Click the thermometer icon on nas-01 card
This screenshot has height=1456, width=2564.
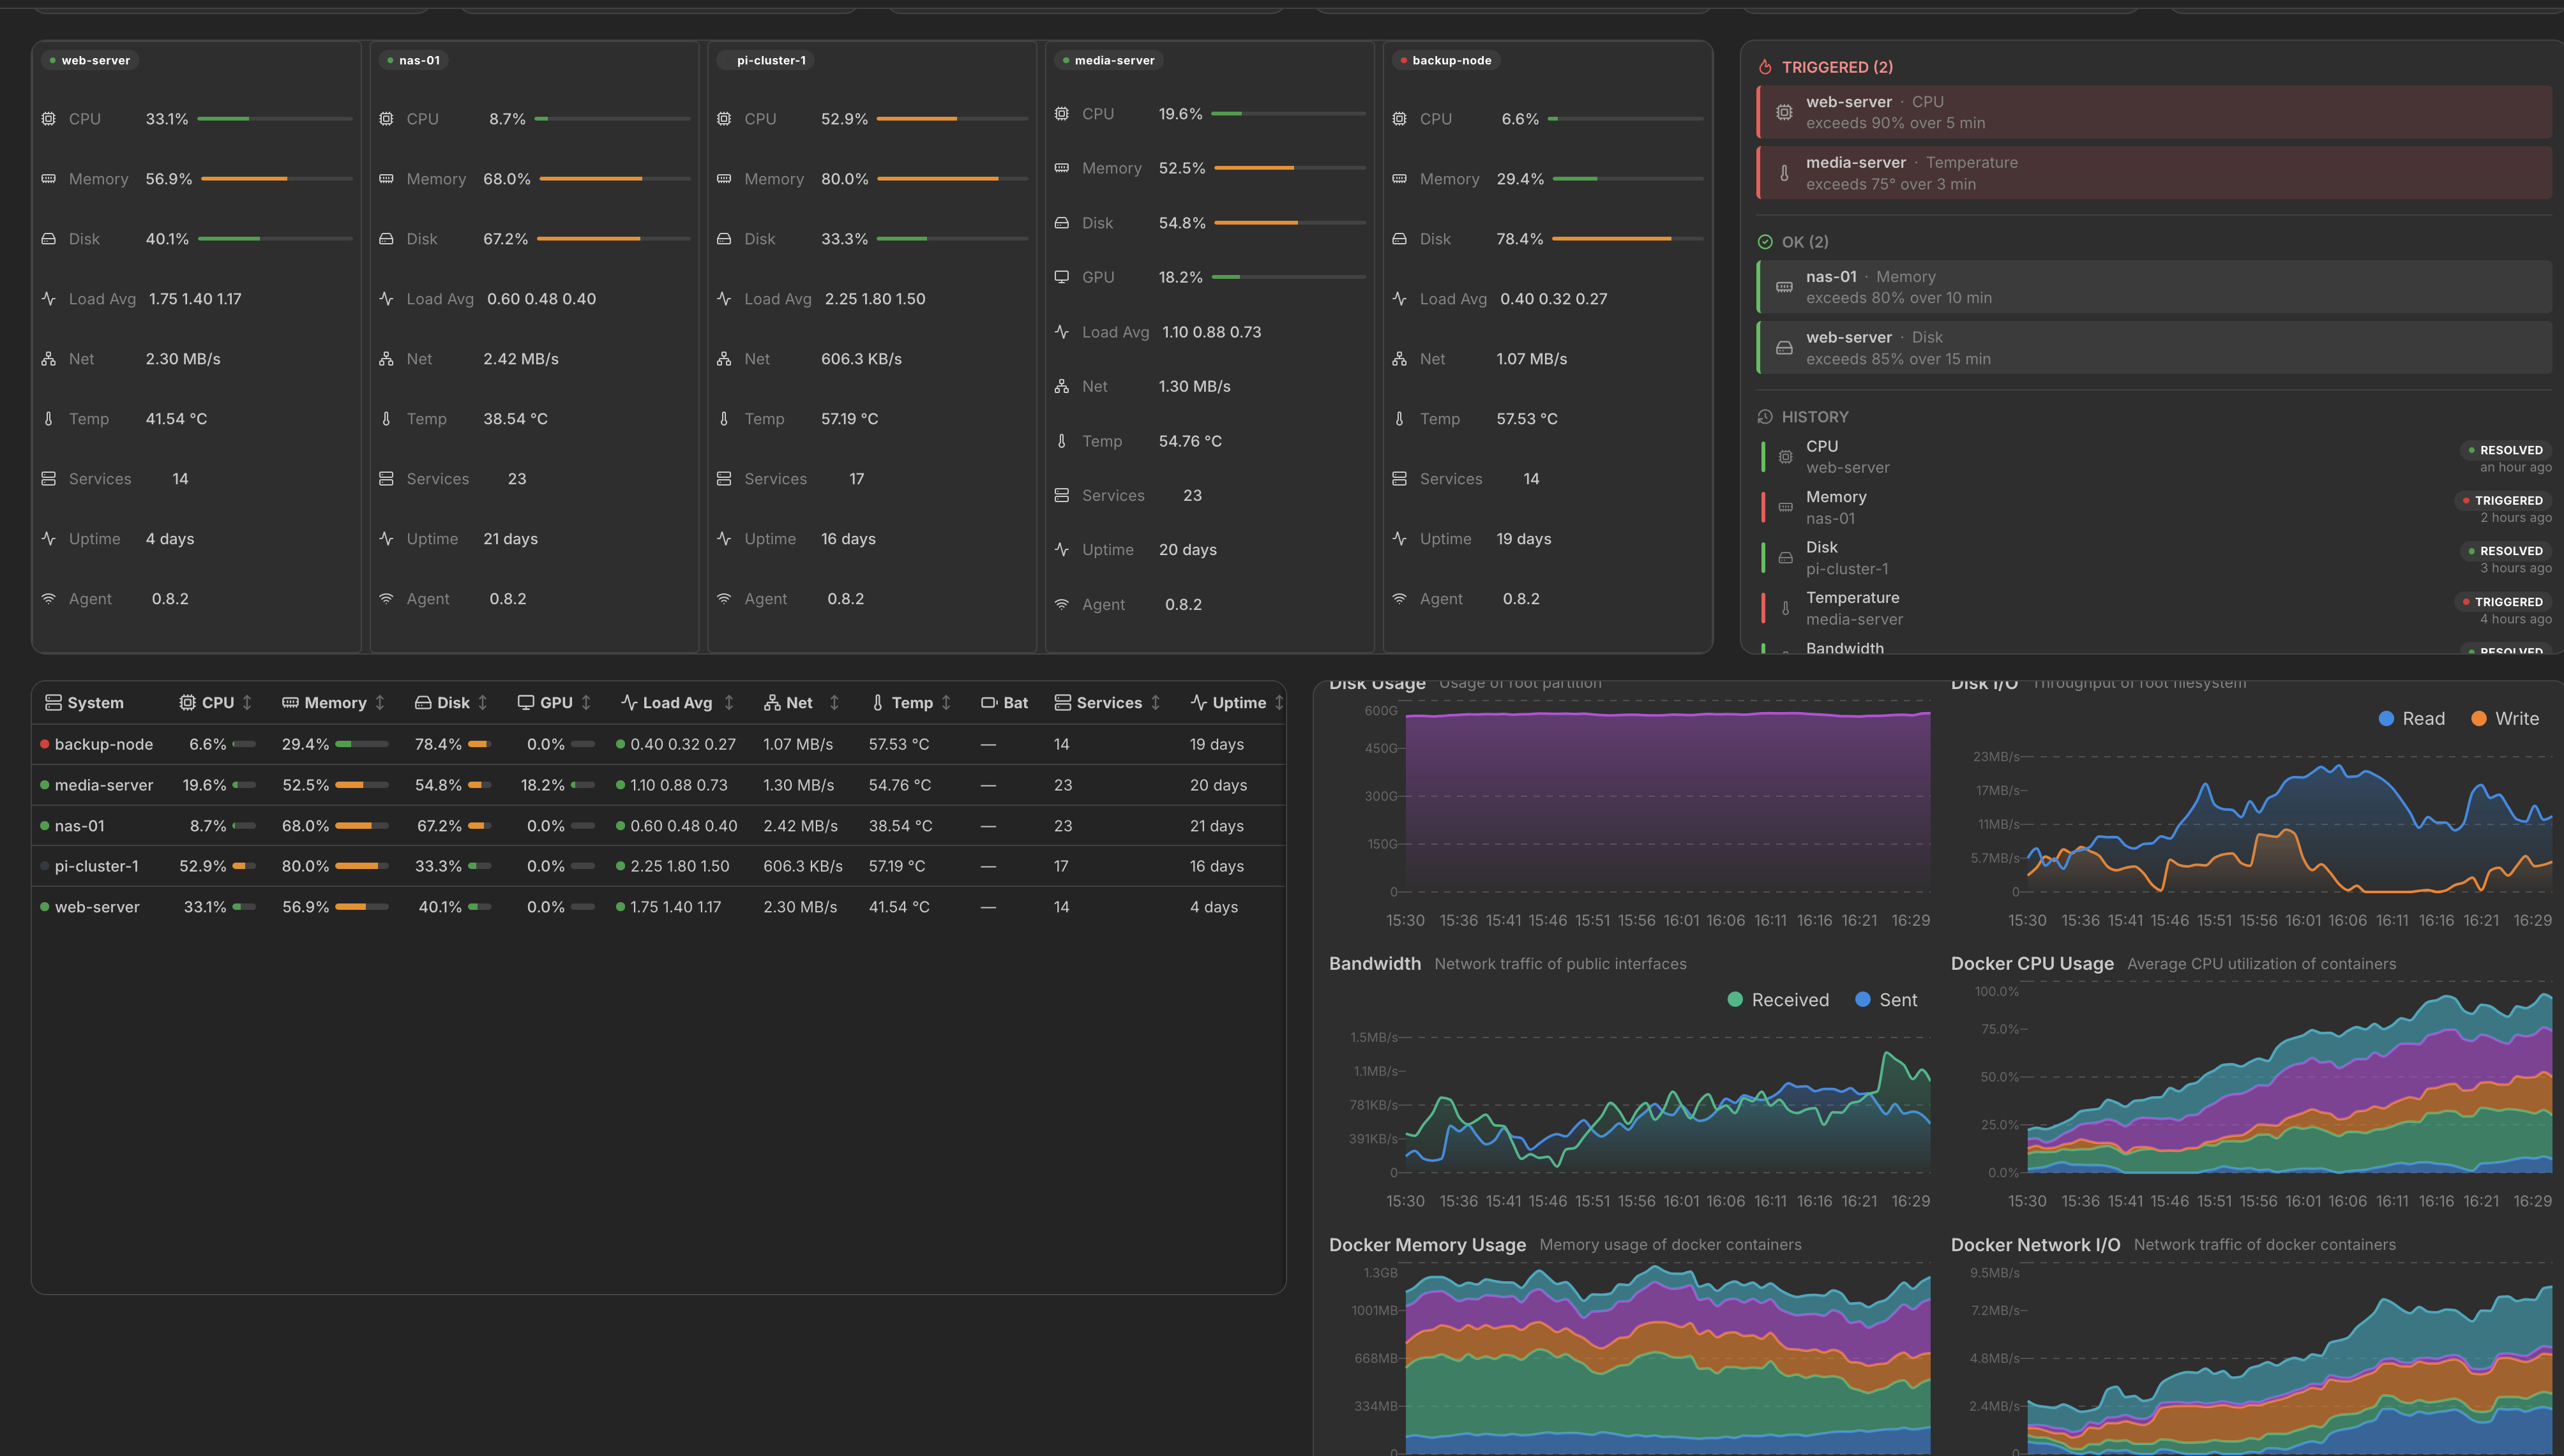pyautogui.click(x=386, y=419)
